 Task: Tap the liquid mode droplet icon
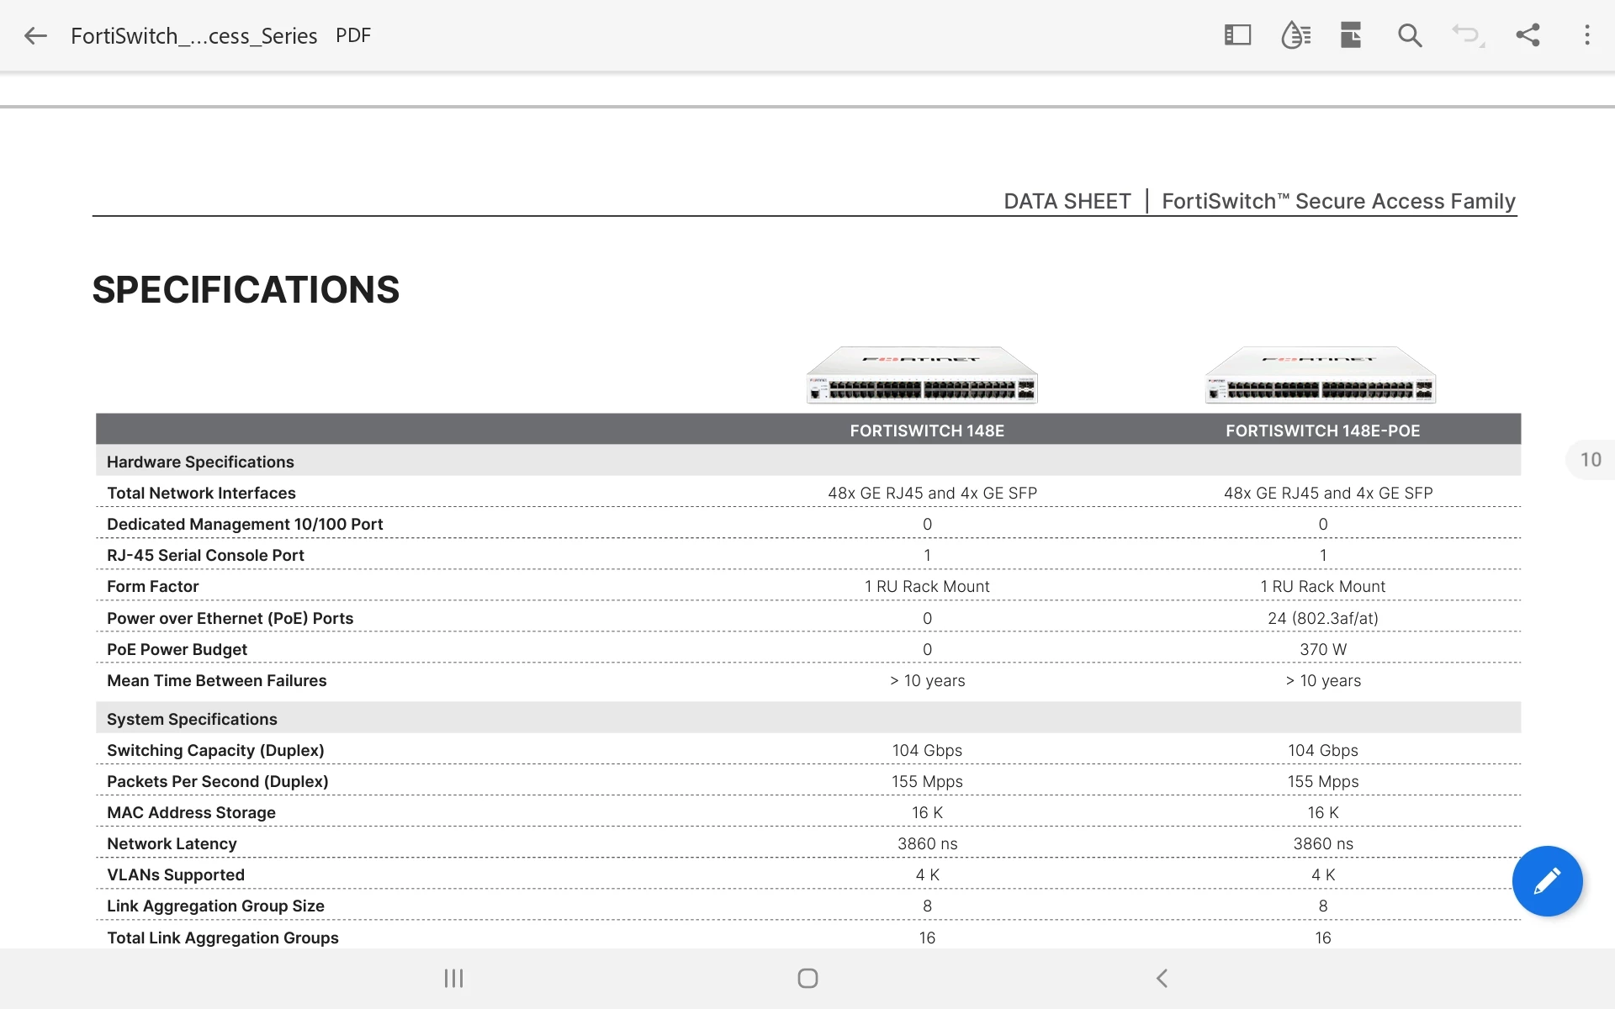pyautogui.click(x=1295, y=35)
